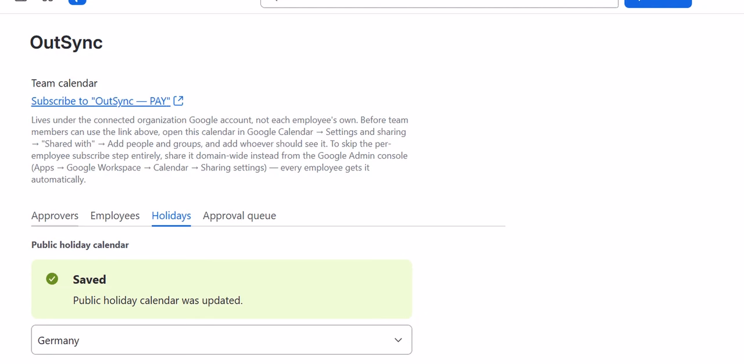Click the green Saved checkmark icon
The width and height of the screenshot is (744, 364).
(x=52, y=279)
